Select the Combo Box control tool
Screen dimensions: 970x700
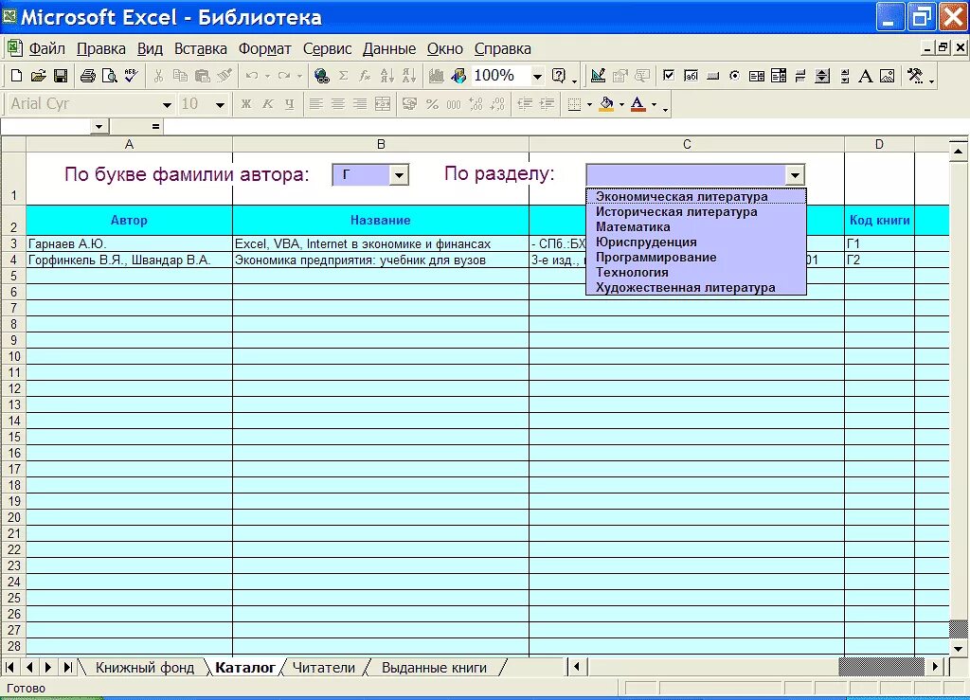pyautogui.click(x=779, y=76)
